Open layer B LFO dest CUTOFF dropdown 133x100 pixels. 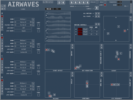(x=23, y=49)
